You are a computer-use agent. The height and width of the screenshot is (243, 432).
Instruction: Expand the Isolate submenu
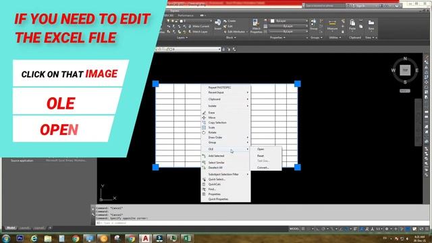point(225,106)
